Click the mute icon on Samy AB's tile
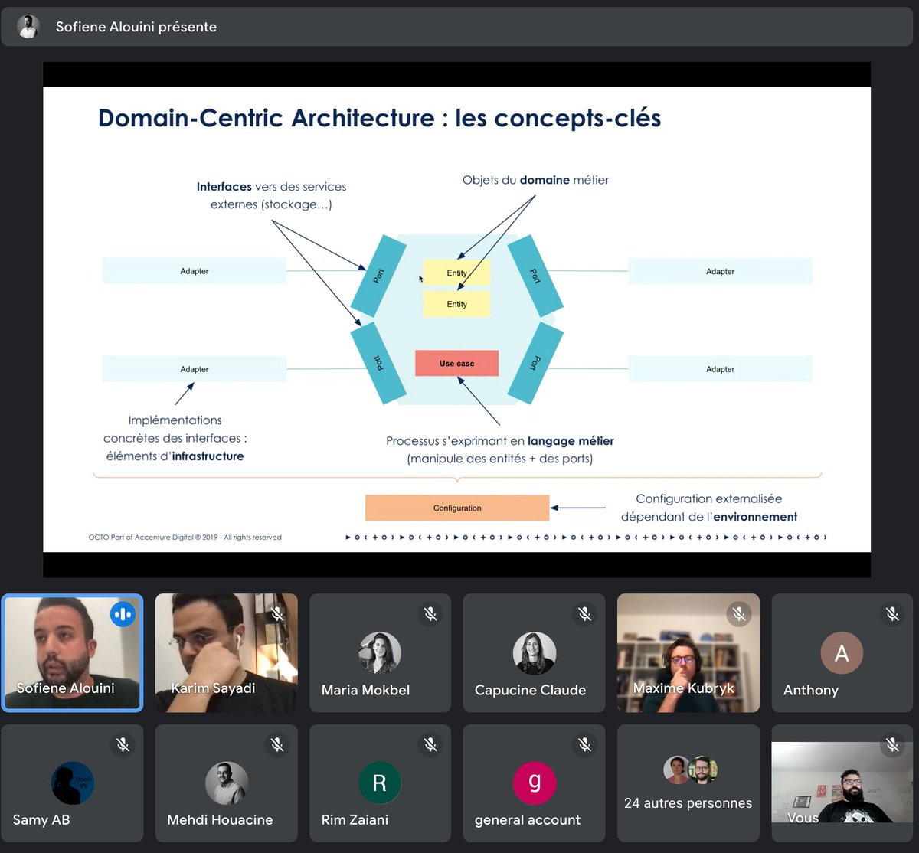This screenshot has width=919, height=853. coord(123,744)
